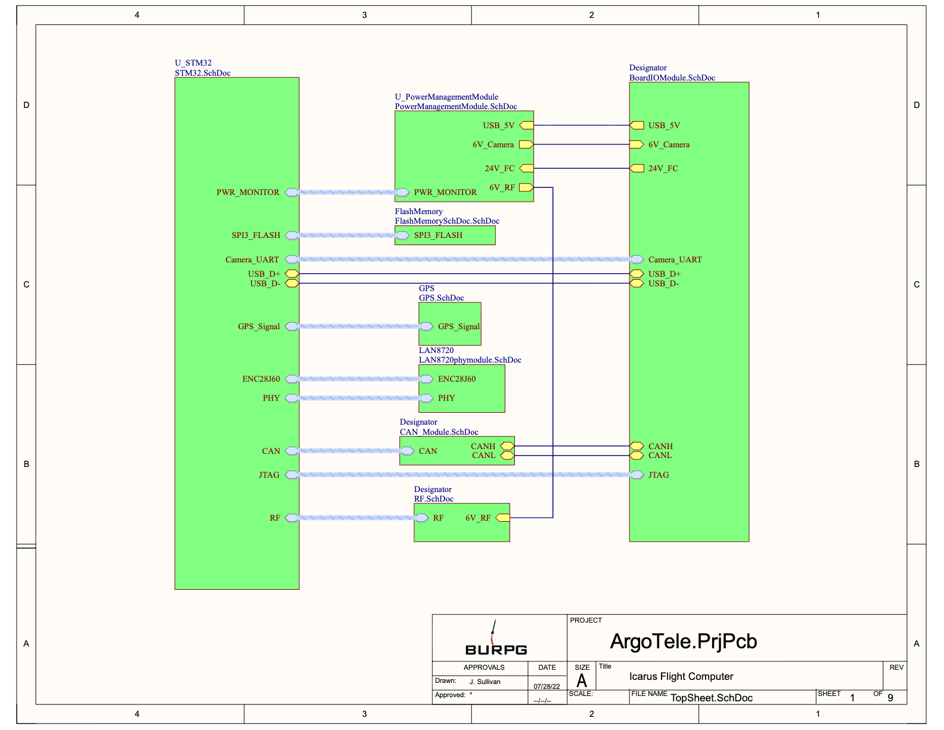Click the Camera_UART port arrow on BoardIOModule
This screenshot has height=730, width=944.
[x=637, y=259]
